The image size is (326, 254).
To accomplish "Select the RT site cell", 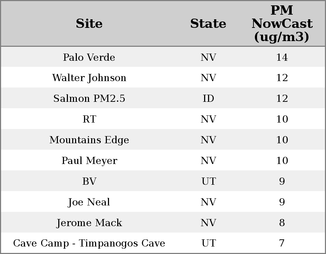I will (x=89, y=119).
